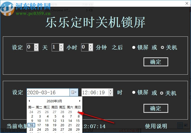Pick March 17 in calendar

39,125
